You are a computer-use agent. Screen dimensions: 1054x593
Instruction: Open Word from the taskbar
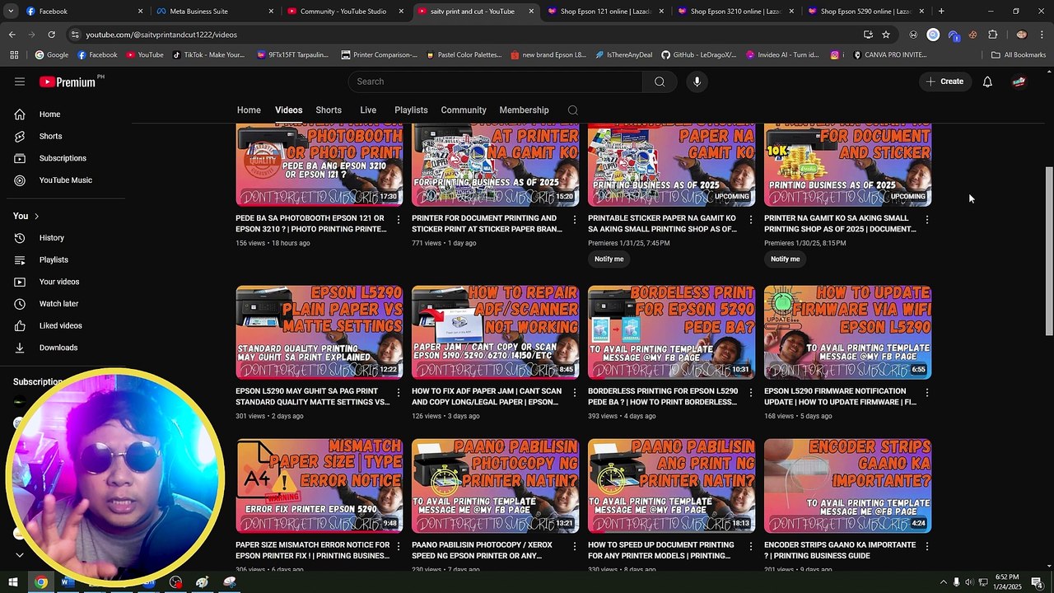point(68,582)
